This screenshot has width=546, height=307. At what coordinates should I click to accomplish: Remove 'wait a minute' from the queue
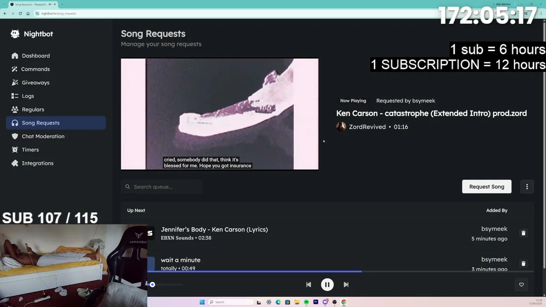click(523, 264)
